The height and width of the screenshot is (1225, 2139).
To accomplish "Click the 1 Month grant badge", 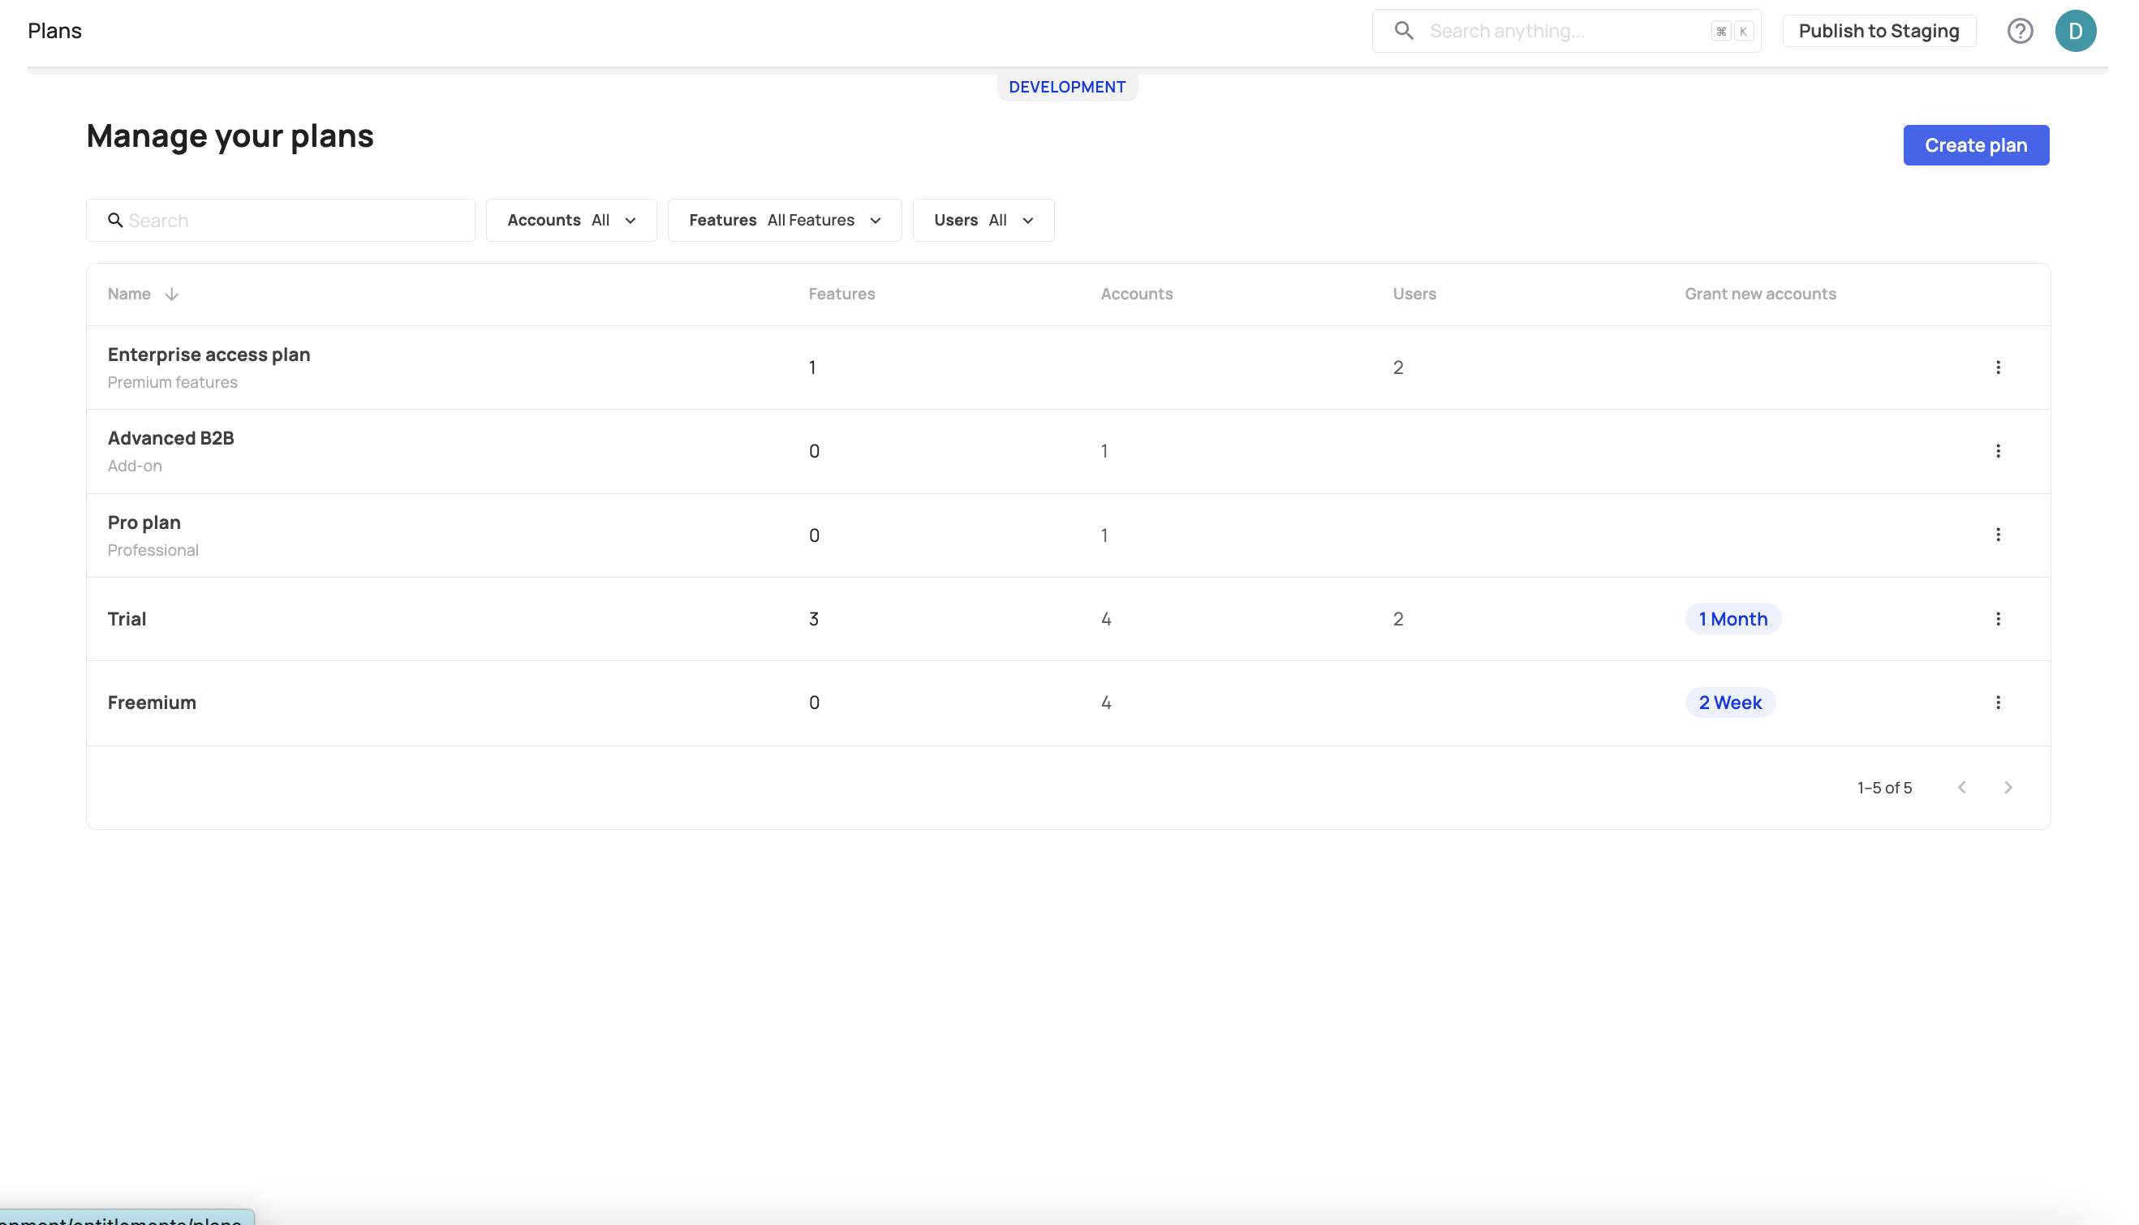I will pyautogui.click(x=1732, y=619).
